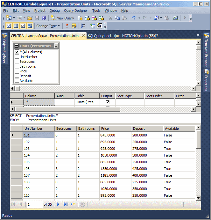211x220 pixels.
Task: Expand the New Project dropdown arrow
Action: point(14,18)
